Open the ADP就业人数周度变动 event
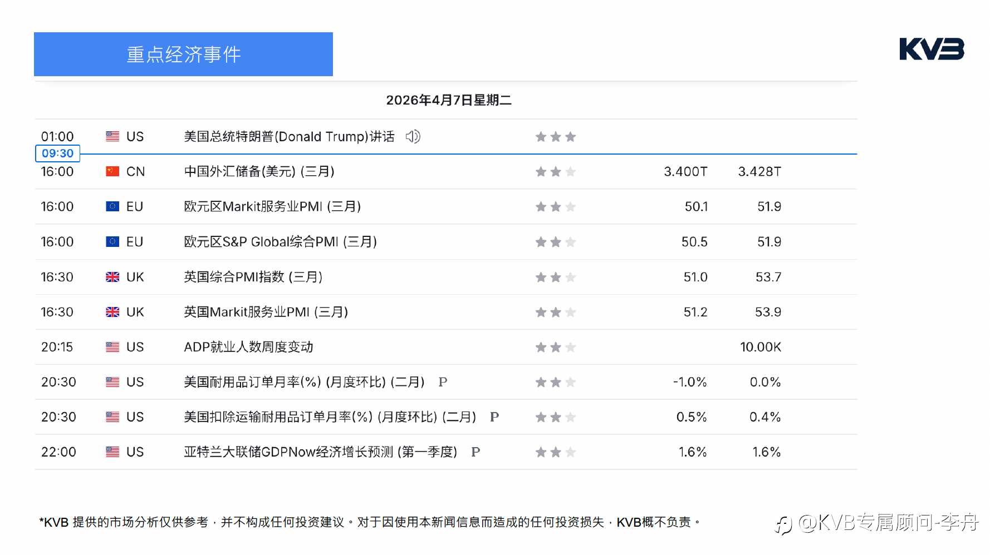Viewport: 990px width, 555px height. pos(248,347)
